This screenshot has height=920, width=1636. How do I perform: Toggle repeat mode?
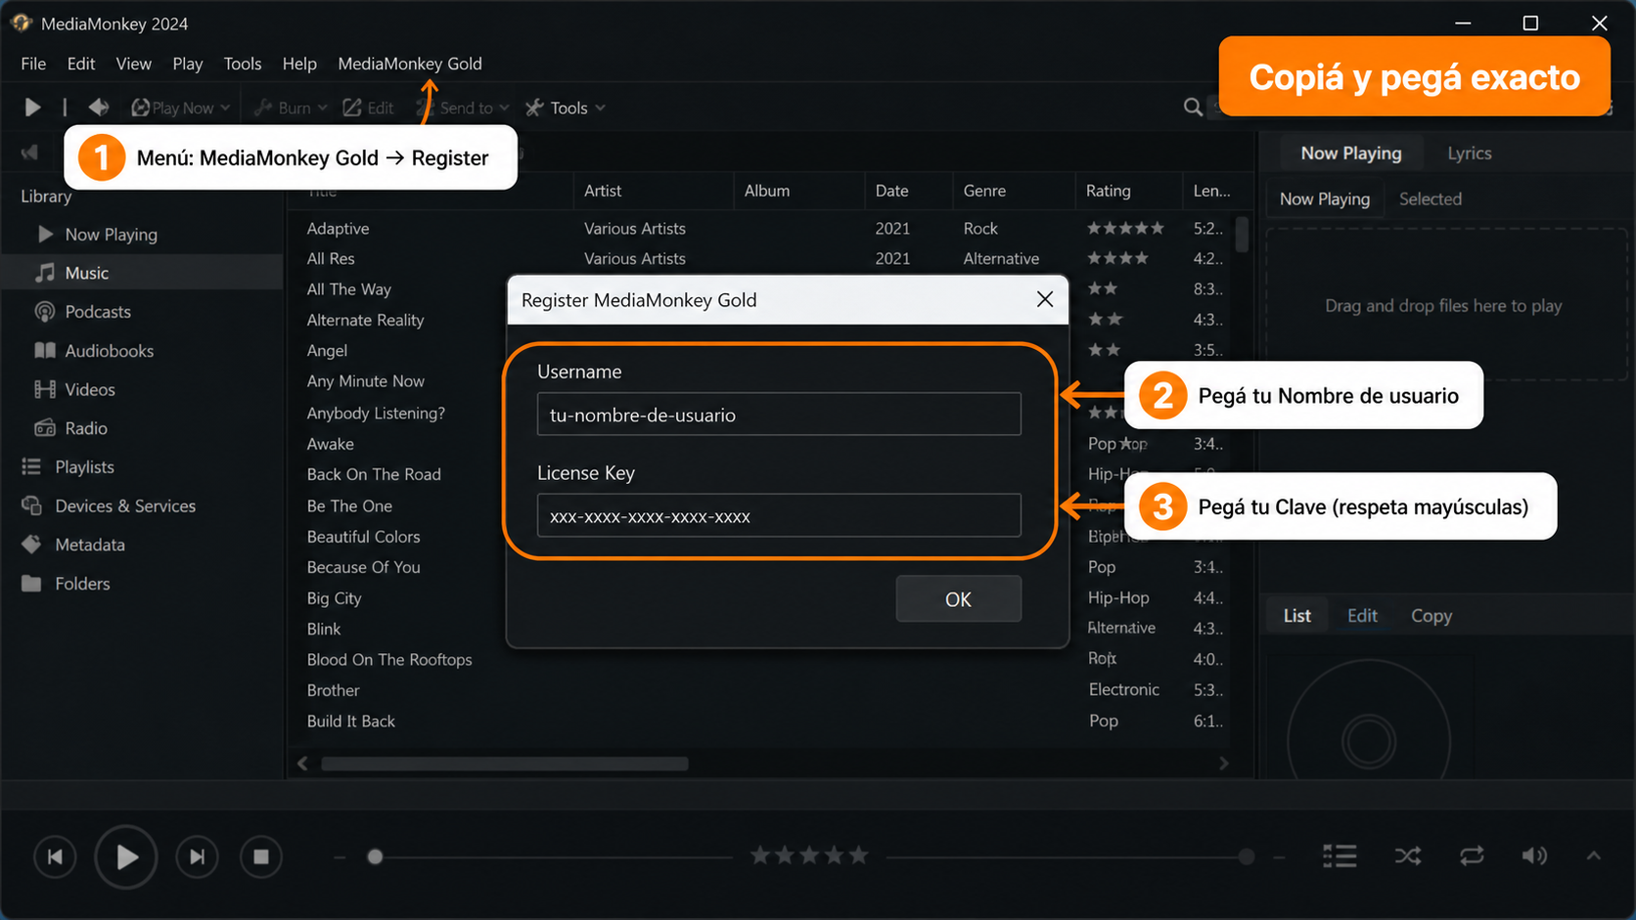(1472, 856)
